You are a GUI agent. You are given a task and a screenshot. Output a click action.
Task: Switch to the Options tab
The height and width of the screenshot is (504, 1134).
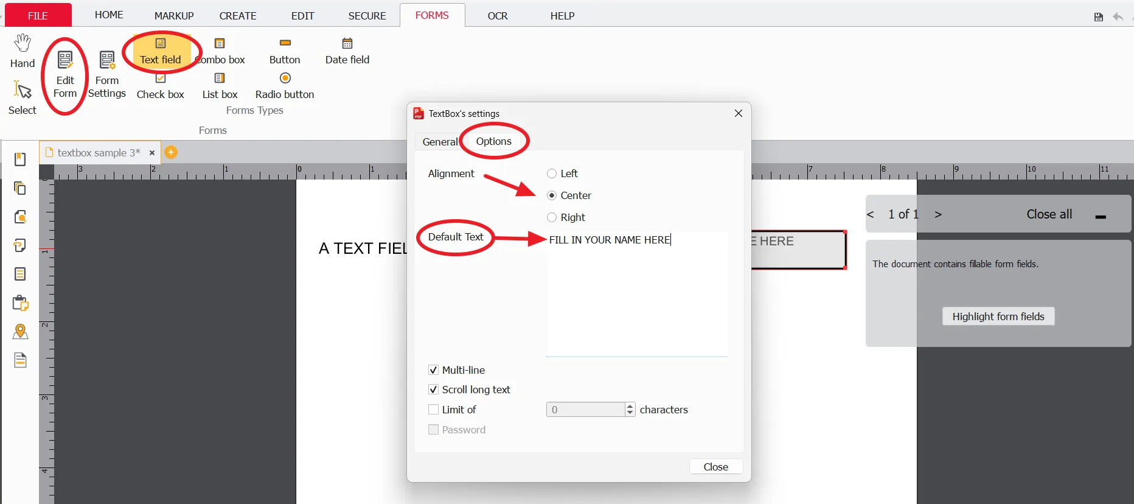494,141
